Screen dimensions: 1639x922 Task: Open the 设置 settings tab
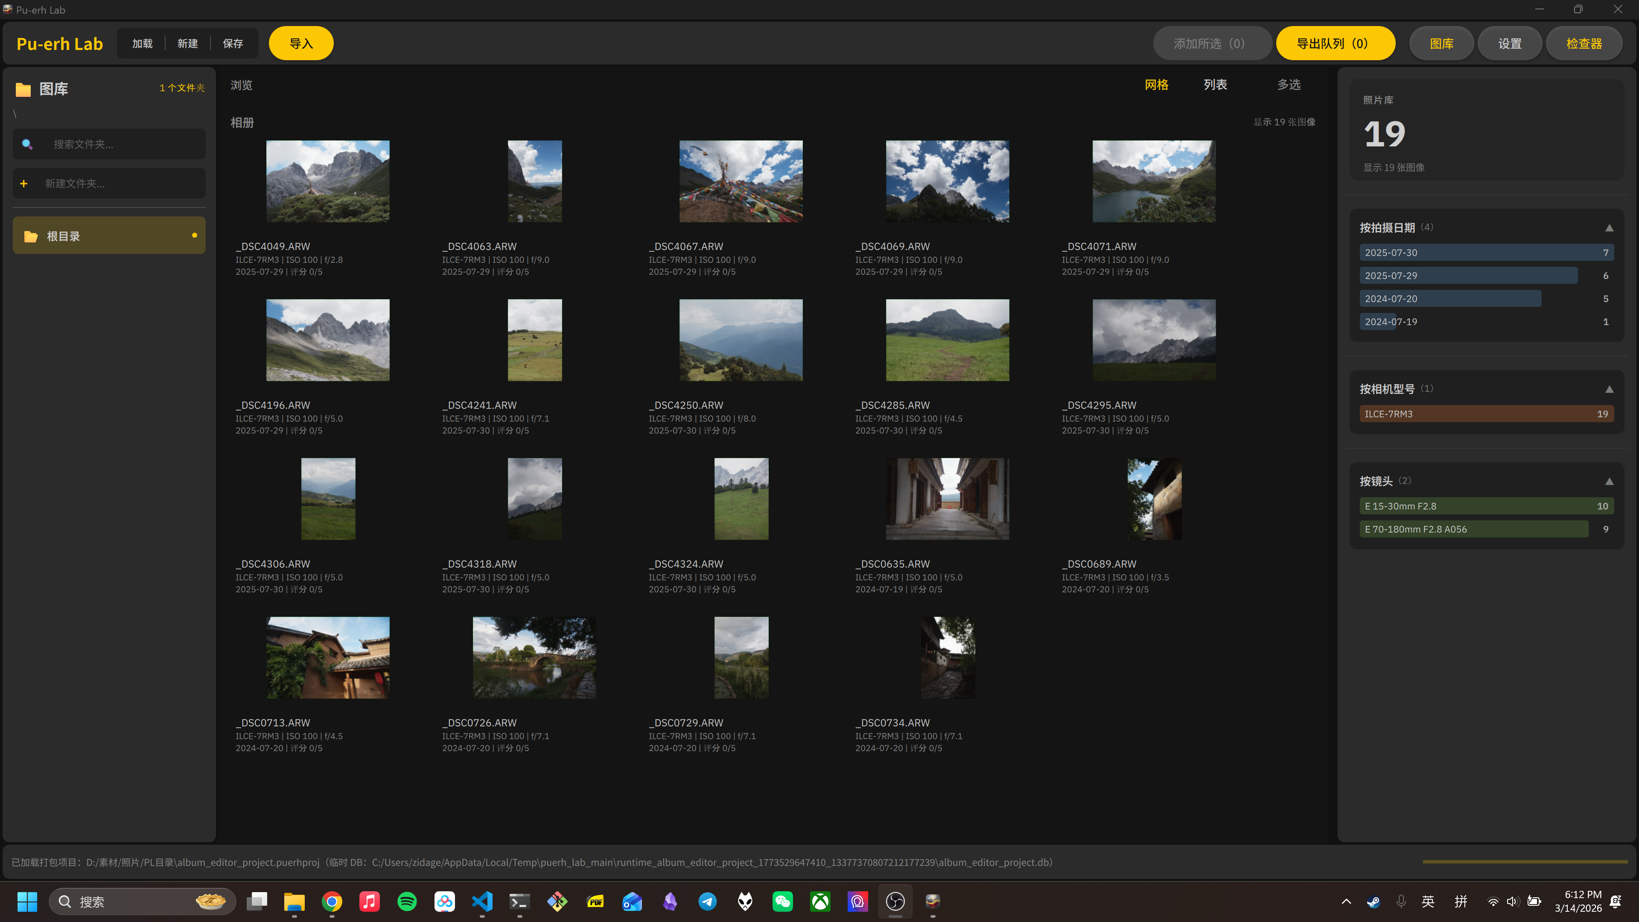click(x=1509, y=43)
